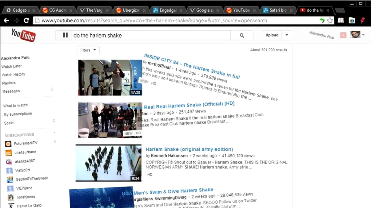Click the Upload button
Viewport: 371px width, 208px height.
[272, 35]
